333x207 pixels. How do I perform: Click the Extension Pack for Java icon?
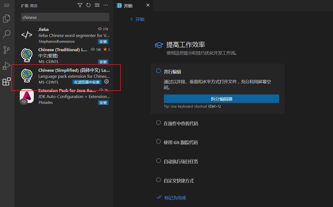tap(27, 96)
